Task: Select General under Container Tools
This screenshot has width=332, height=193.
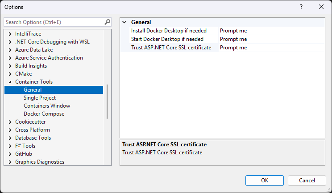Action: 54,90
